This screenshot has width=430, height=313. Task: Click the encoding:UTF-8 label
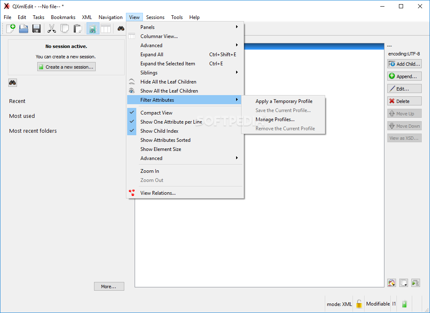click(x=404, y=54)
